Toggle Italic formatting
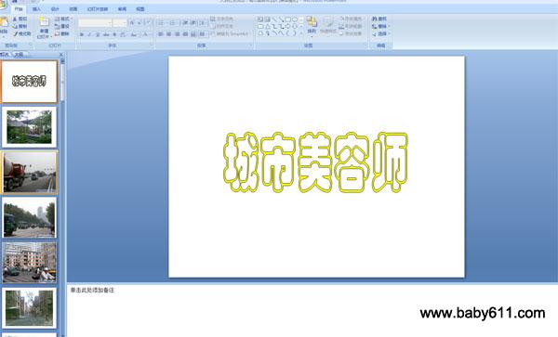The image size is (558, 337). click(89, 34)
